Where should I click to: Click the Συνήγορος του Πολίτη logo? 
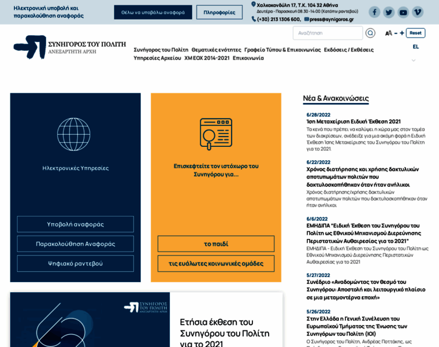69,47
